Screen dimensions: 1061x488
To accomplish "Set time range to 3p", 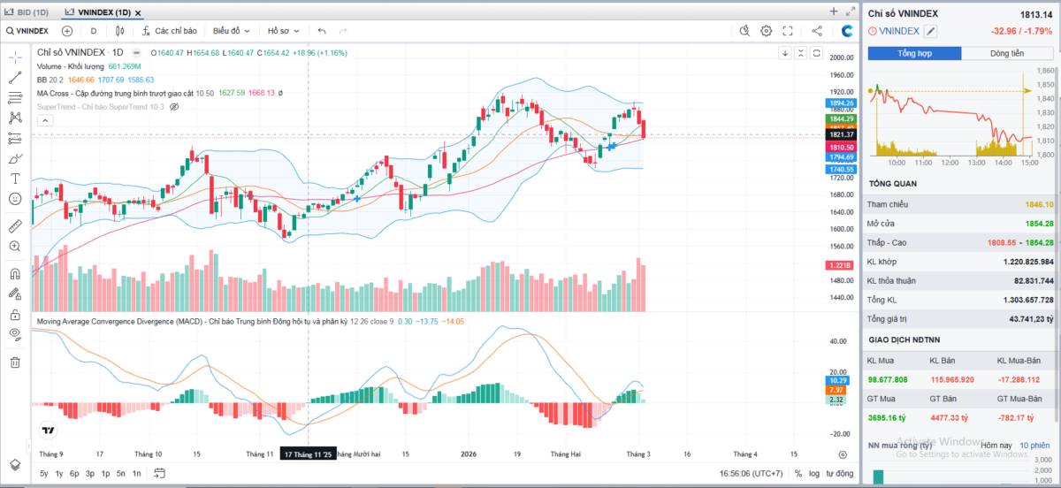I will click(x=90, y=473).
